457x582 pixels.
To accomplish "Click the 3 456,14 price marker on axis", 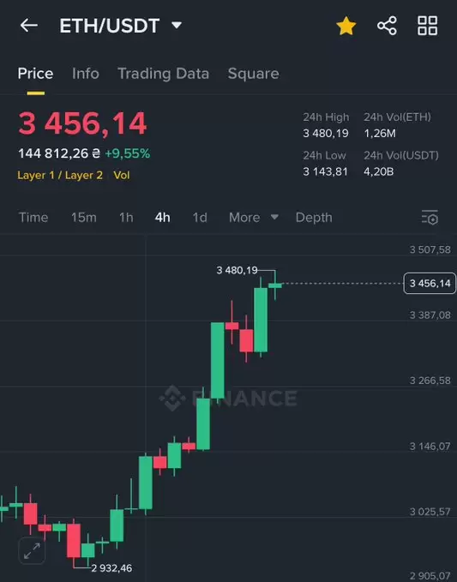I will click(x=430, y=284).
